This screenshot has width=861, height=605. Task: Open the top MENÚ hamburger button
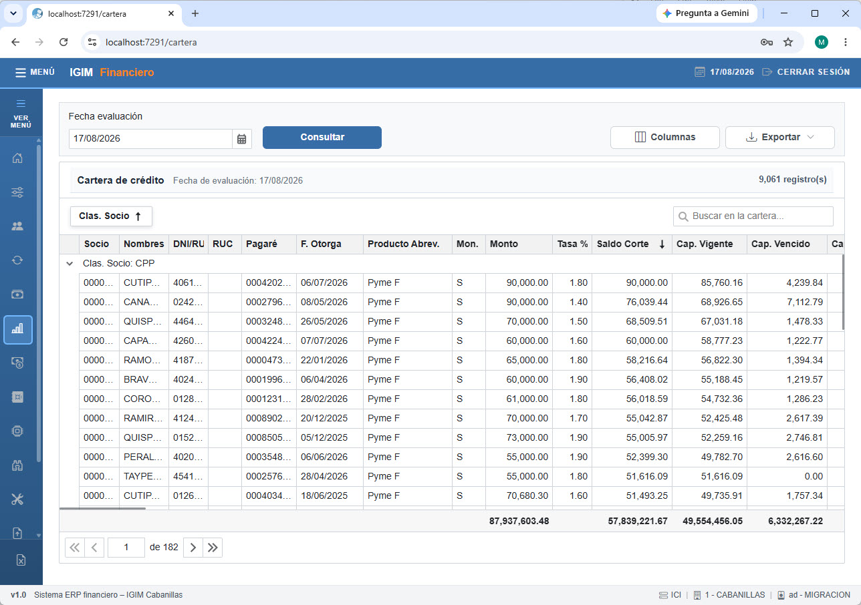click(x=35, y=72)
